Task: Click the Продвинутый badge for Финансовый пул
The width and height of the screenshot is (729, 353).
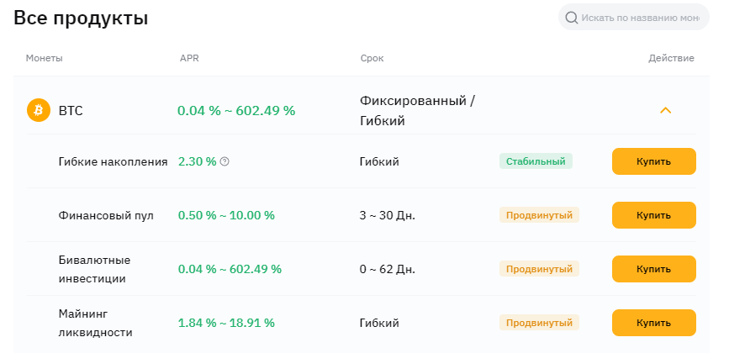Action: (x=539, y=215)
